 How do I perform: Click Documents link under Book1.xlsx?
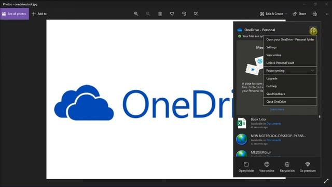tap(274, 124)
